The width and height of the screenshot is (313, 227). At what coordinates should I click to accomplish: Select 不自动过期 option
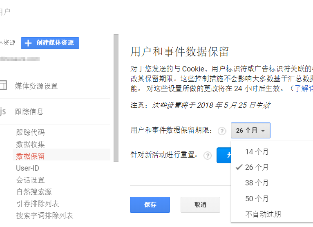(263, 214)
